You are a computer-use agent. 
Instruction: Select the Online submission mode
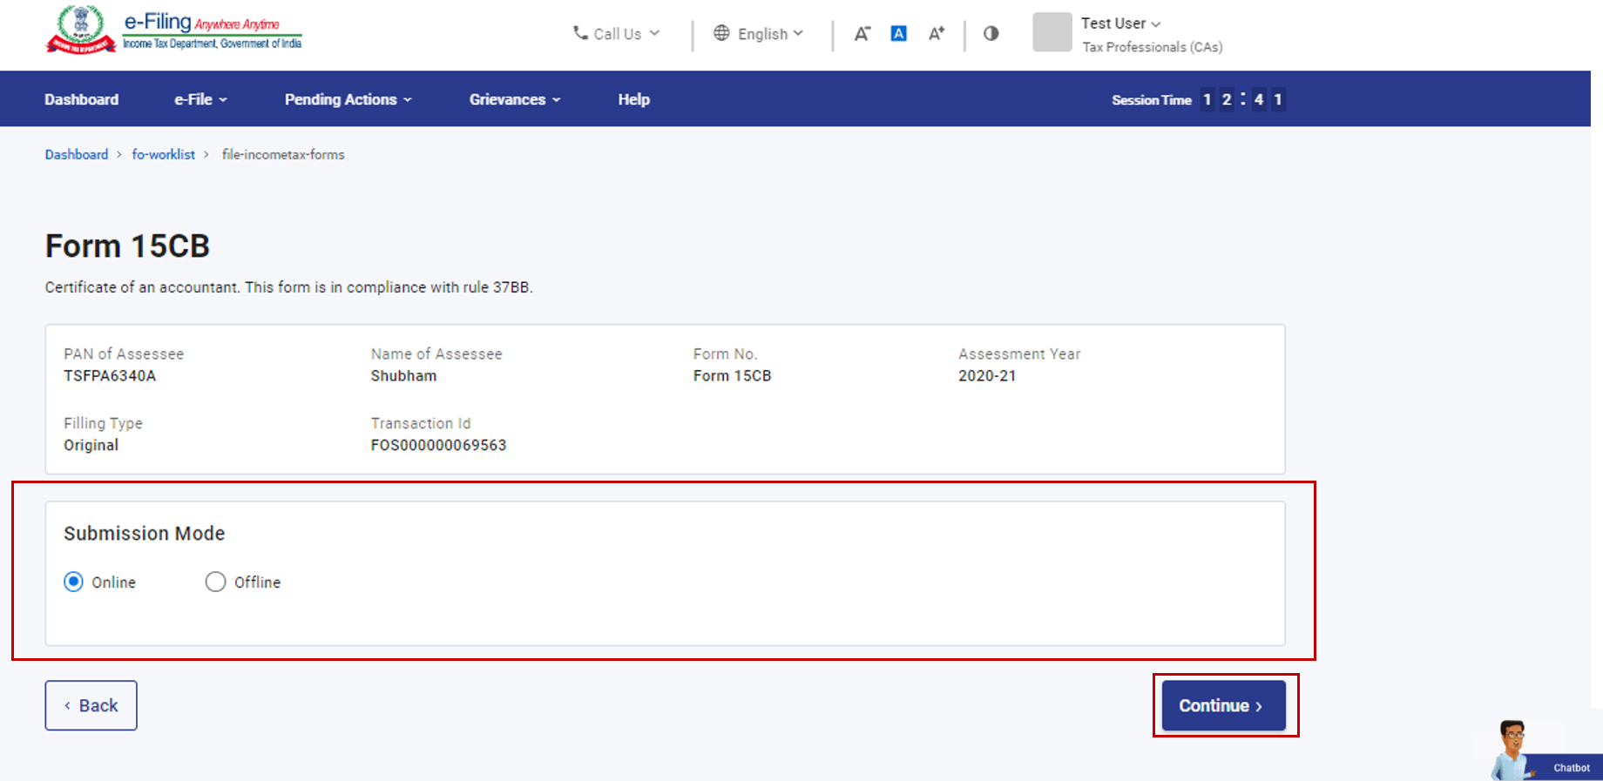pos(74,582)
